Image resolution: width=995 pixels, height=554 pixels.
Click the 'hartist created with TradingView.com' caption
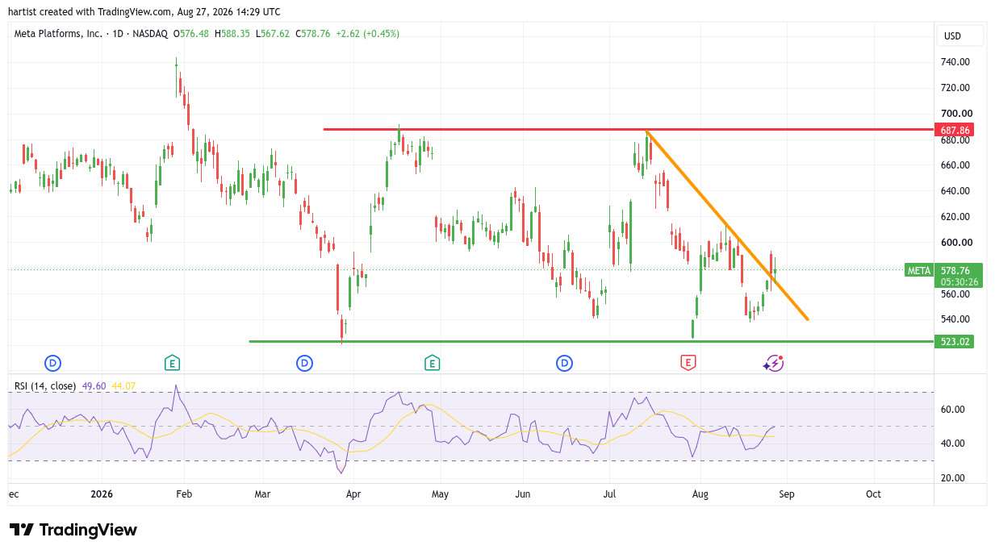coord(90,12)
